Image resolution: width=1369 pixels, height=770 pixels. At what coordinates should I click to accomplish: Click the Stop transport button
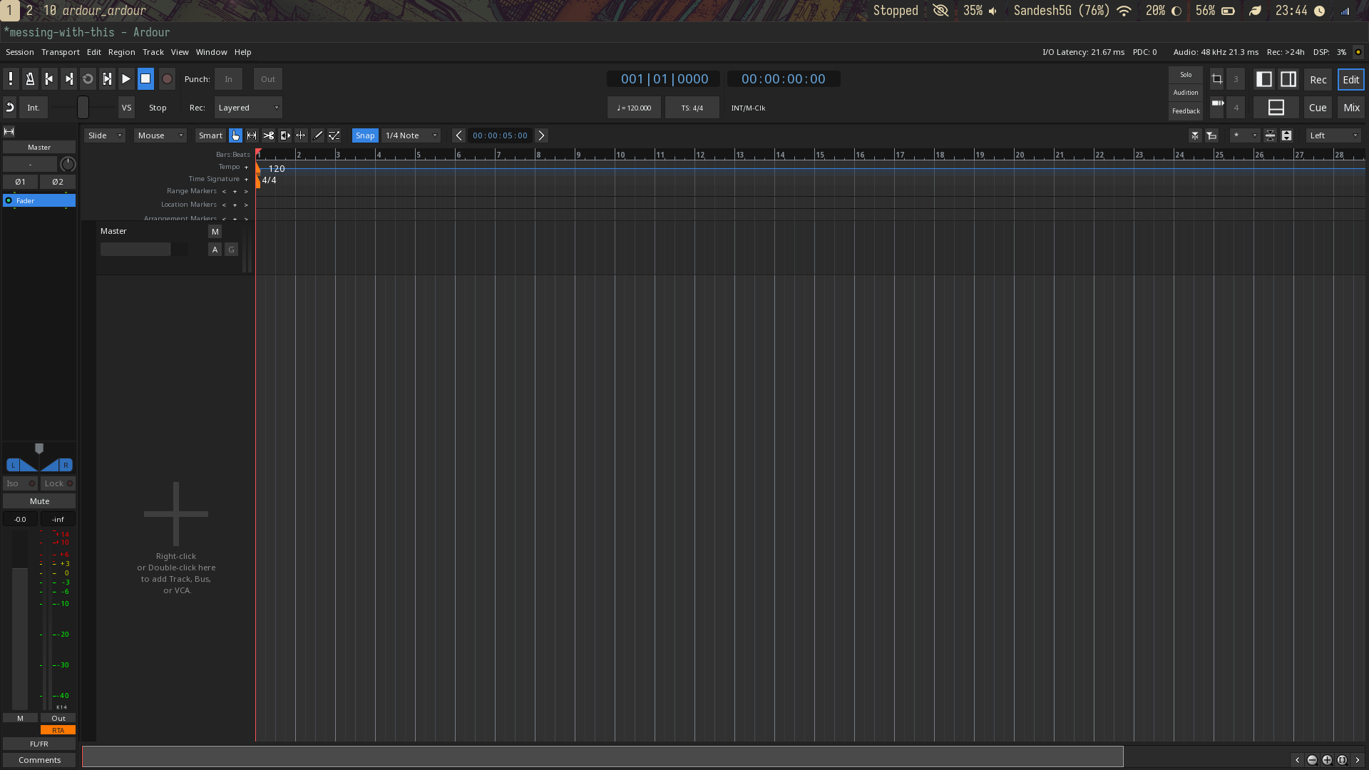145,79
